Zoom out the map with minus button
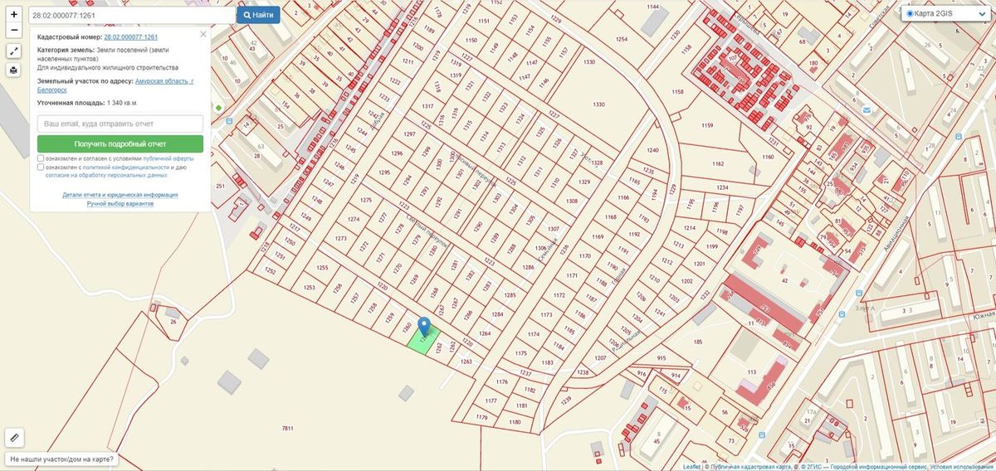The width and height of the screenshot is (996, 471). point(14,30)
